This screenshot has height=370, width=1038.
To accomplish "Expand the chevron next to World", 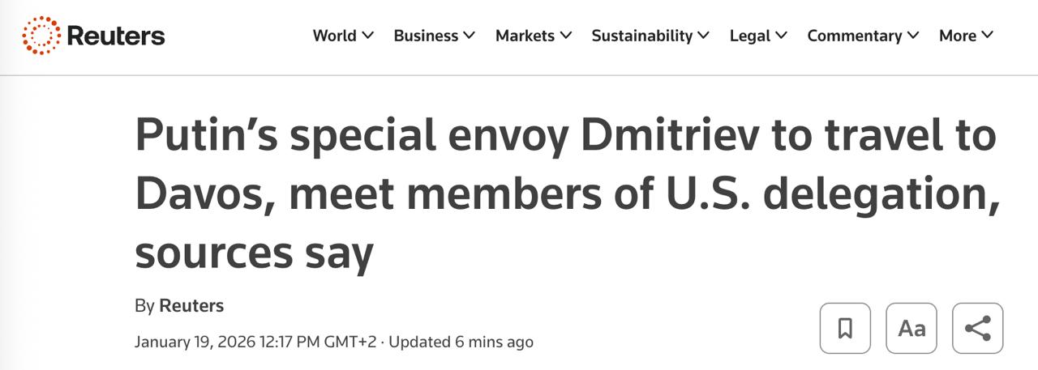I will 367,35.
